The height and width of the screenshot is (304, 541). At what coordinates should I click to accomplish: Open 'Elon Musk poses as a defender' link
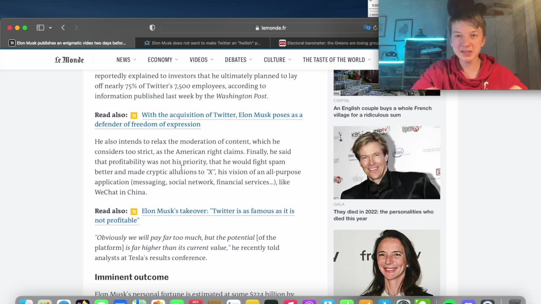tap(199, 119)
